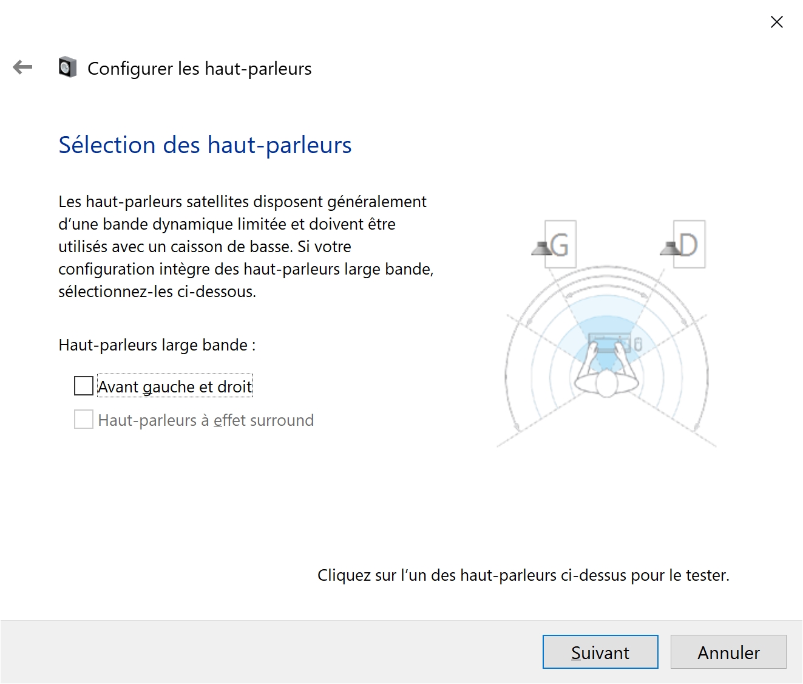Cancel the wizard with Annuler
The height and width of the screenshot is (684, 803).
tap(728, 652)
